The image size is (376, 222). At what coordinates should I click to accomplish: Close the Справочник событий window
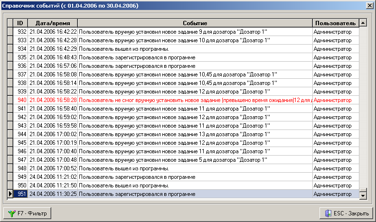click(x=369, y=5)
